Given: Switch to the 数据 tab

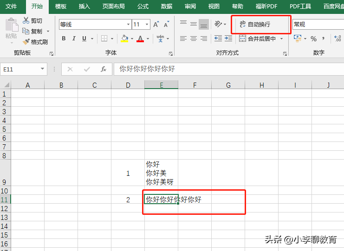Looking at the screenshot, I should click(167, 6).
